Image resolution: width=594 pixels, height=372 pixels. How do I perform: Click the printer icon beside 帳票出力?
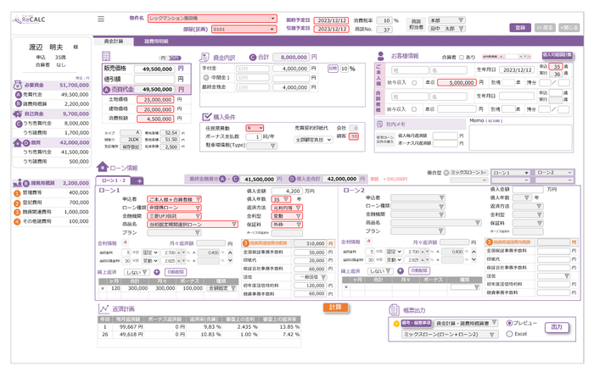coord(396,309)
